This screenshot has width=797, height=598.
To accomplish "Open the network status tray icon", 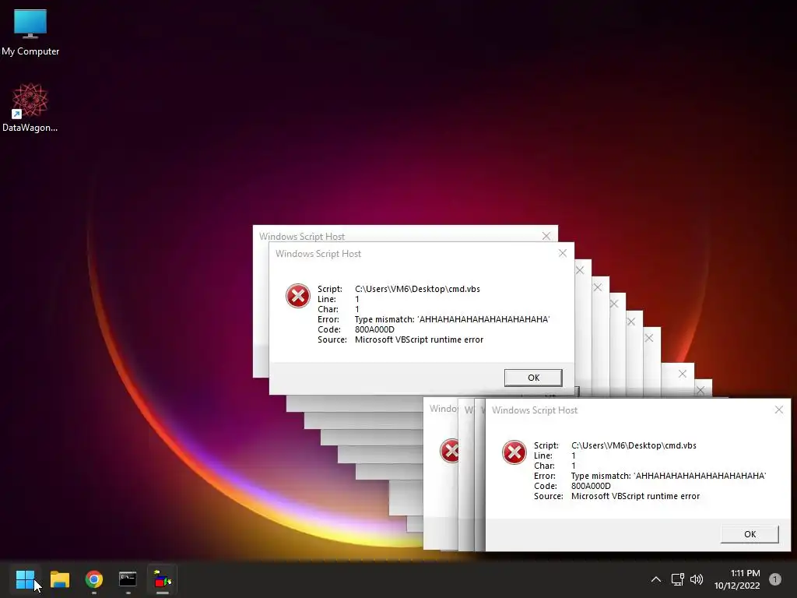I will tap(677, 579).
